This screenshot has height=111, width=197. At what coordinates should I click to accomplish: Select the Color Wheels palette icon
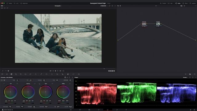click(x=11, y=74)
